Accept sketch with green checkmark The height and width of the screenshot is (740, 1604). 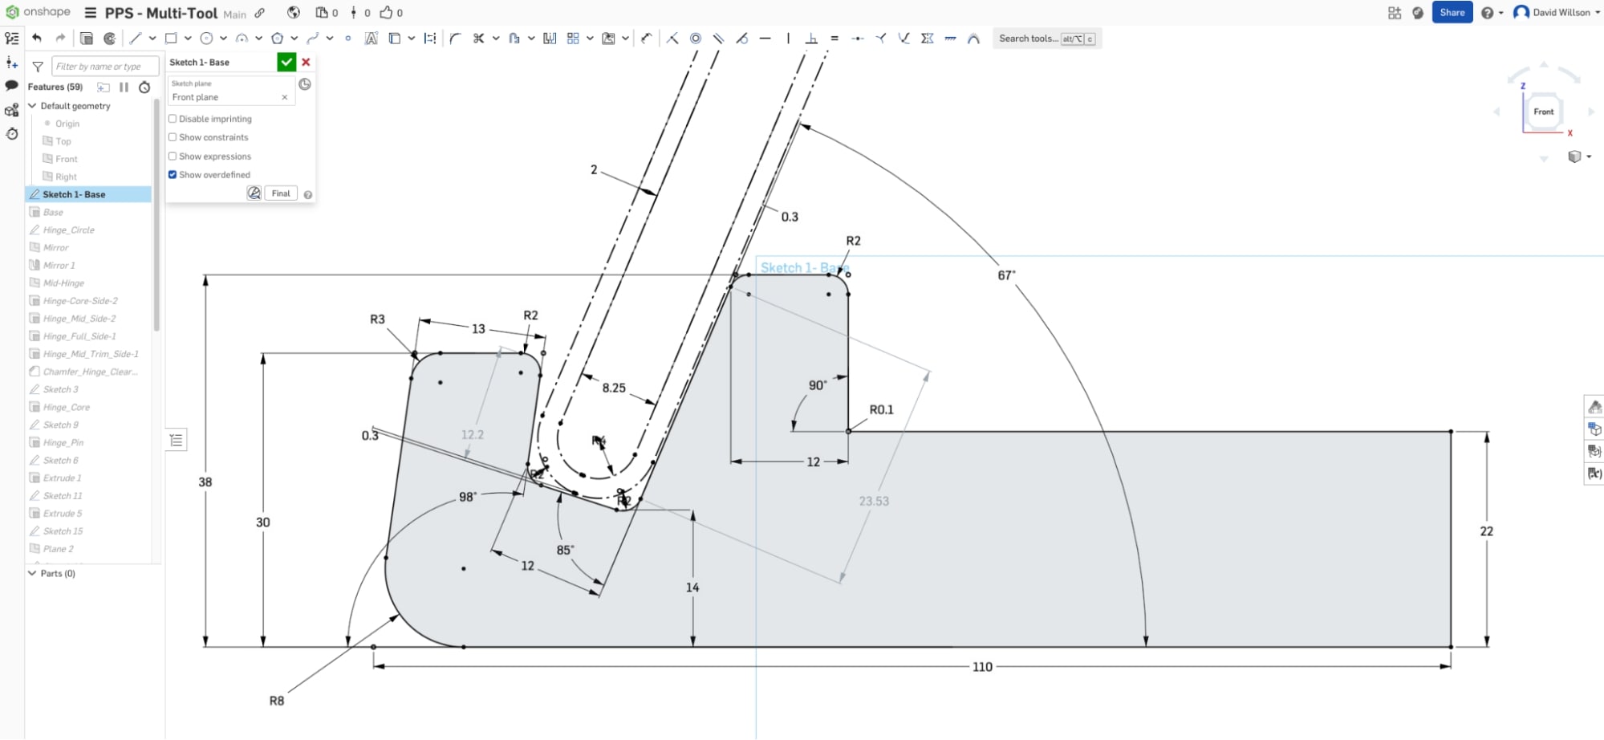click(286, 62)
